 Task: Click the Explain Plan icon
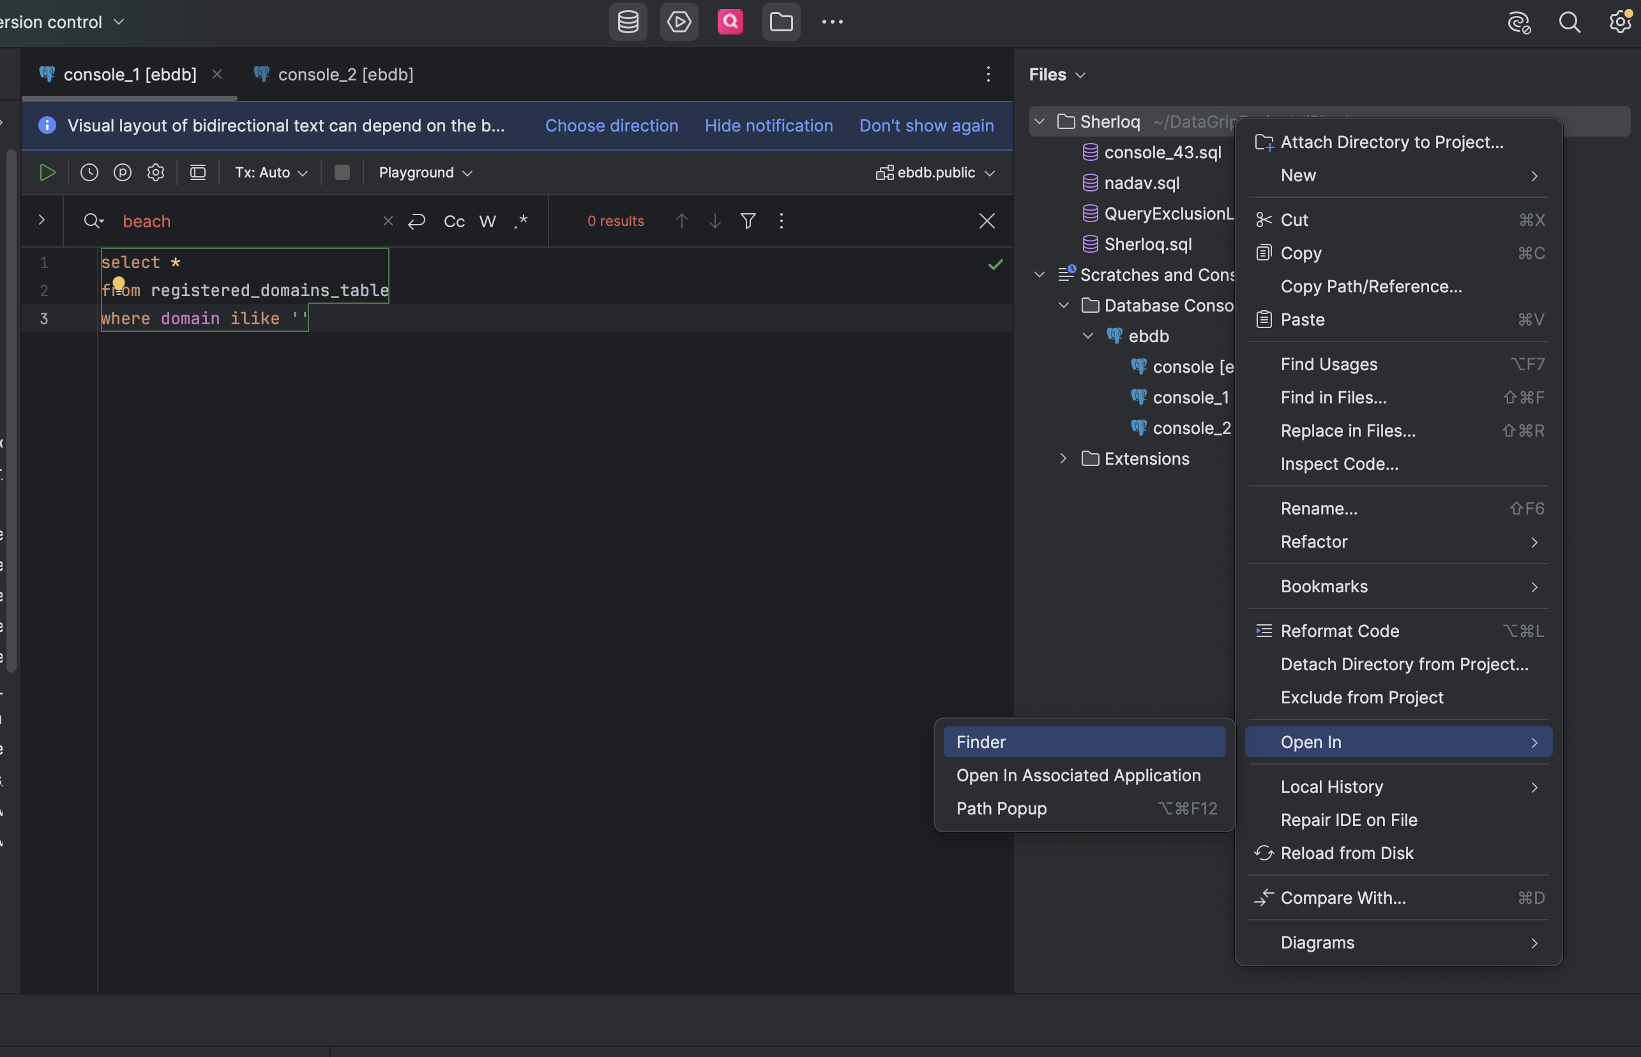tap(122, 172)
